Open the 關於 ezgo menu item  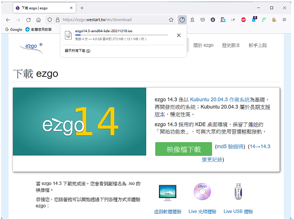[x=203, y=45]
